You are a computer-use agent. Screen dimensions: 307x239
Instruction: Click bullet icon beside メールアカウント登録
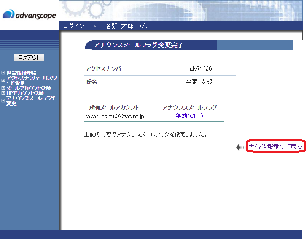(x=3, y=88)
